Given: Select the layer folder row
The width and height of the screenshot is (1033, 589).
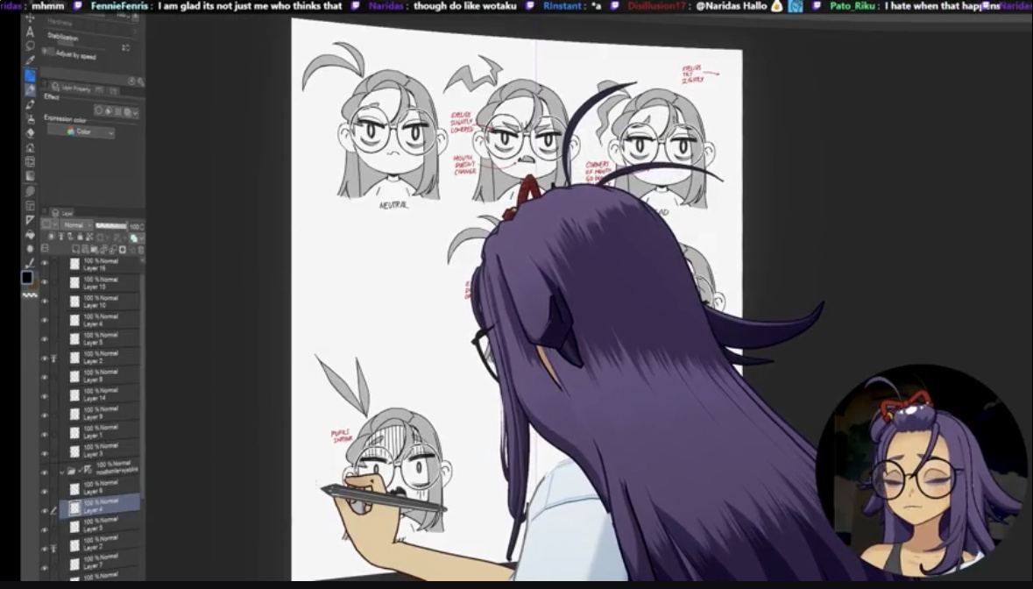Looking at the screenshot, I should (100, 470).
